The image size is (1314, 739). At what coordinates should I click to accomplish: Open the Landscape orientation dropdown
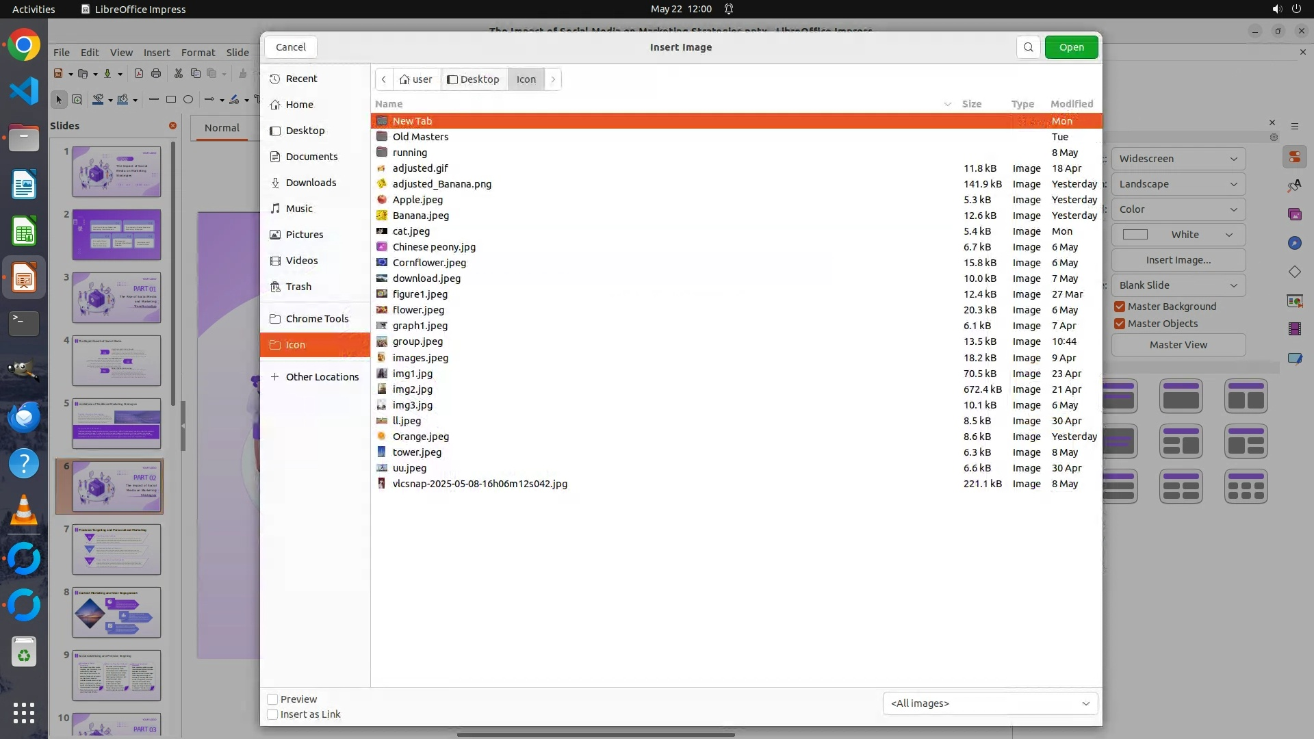[1178, 184]
